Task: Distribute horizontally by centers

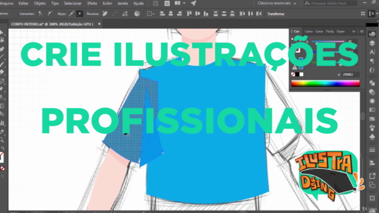Action: pos(250,14)
